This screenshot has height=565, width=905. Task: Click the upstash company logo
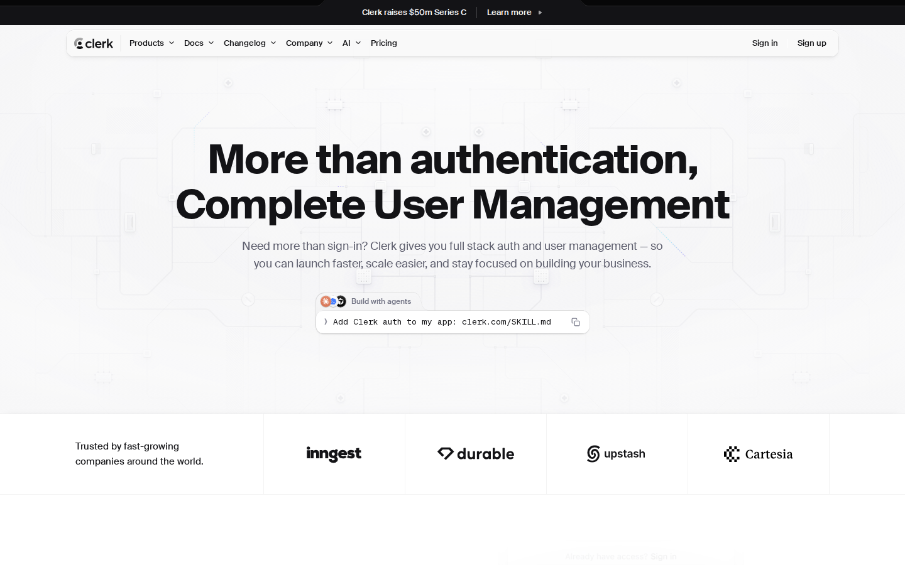[616, 454]
